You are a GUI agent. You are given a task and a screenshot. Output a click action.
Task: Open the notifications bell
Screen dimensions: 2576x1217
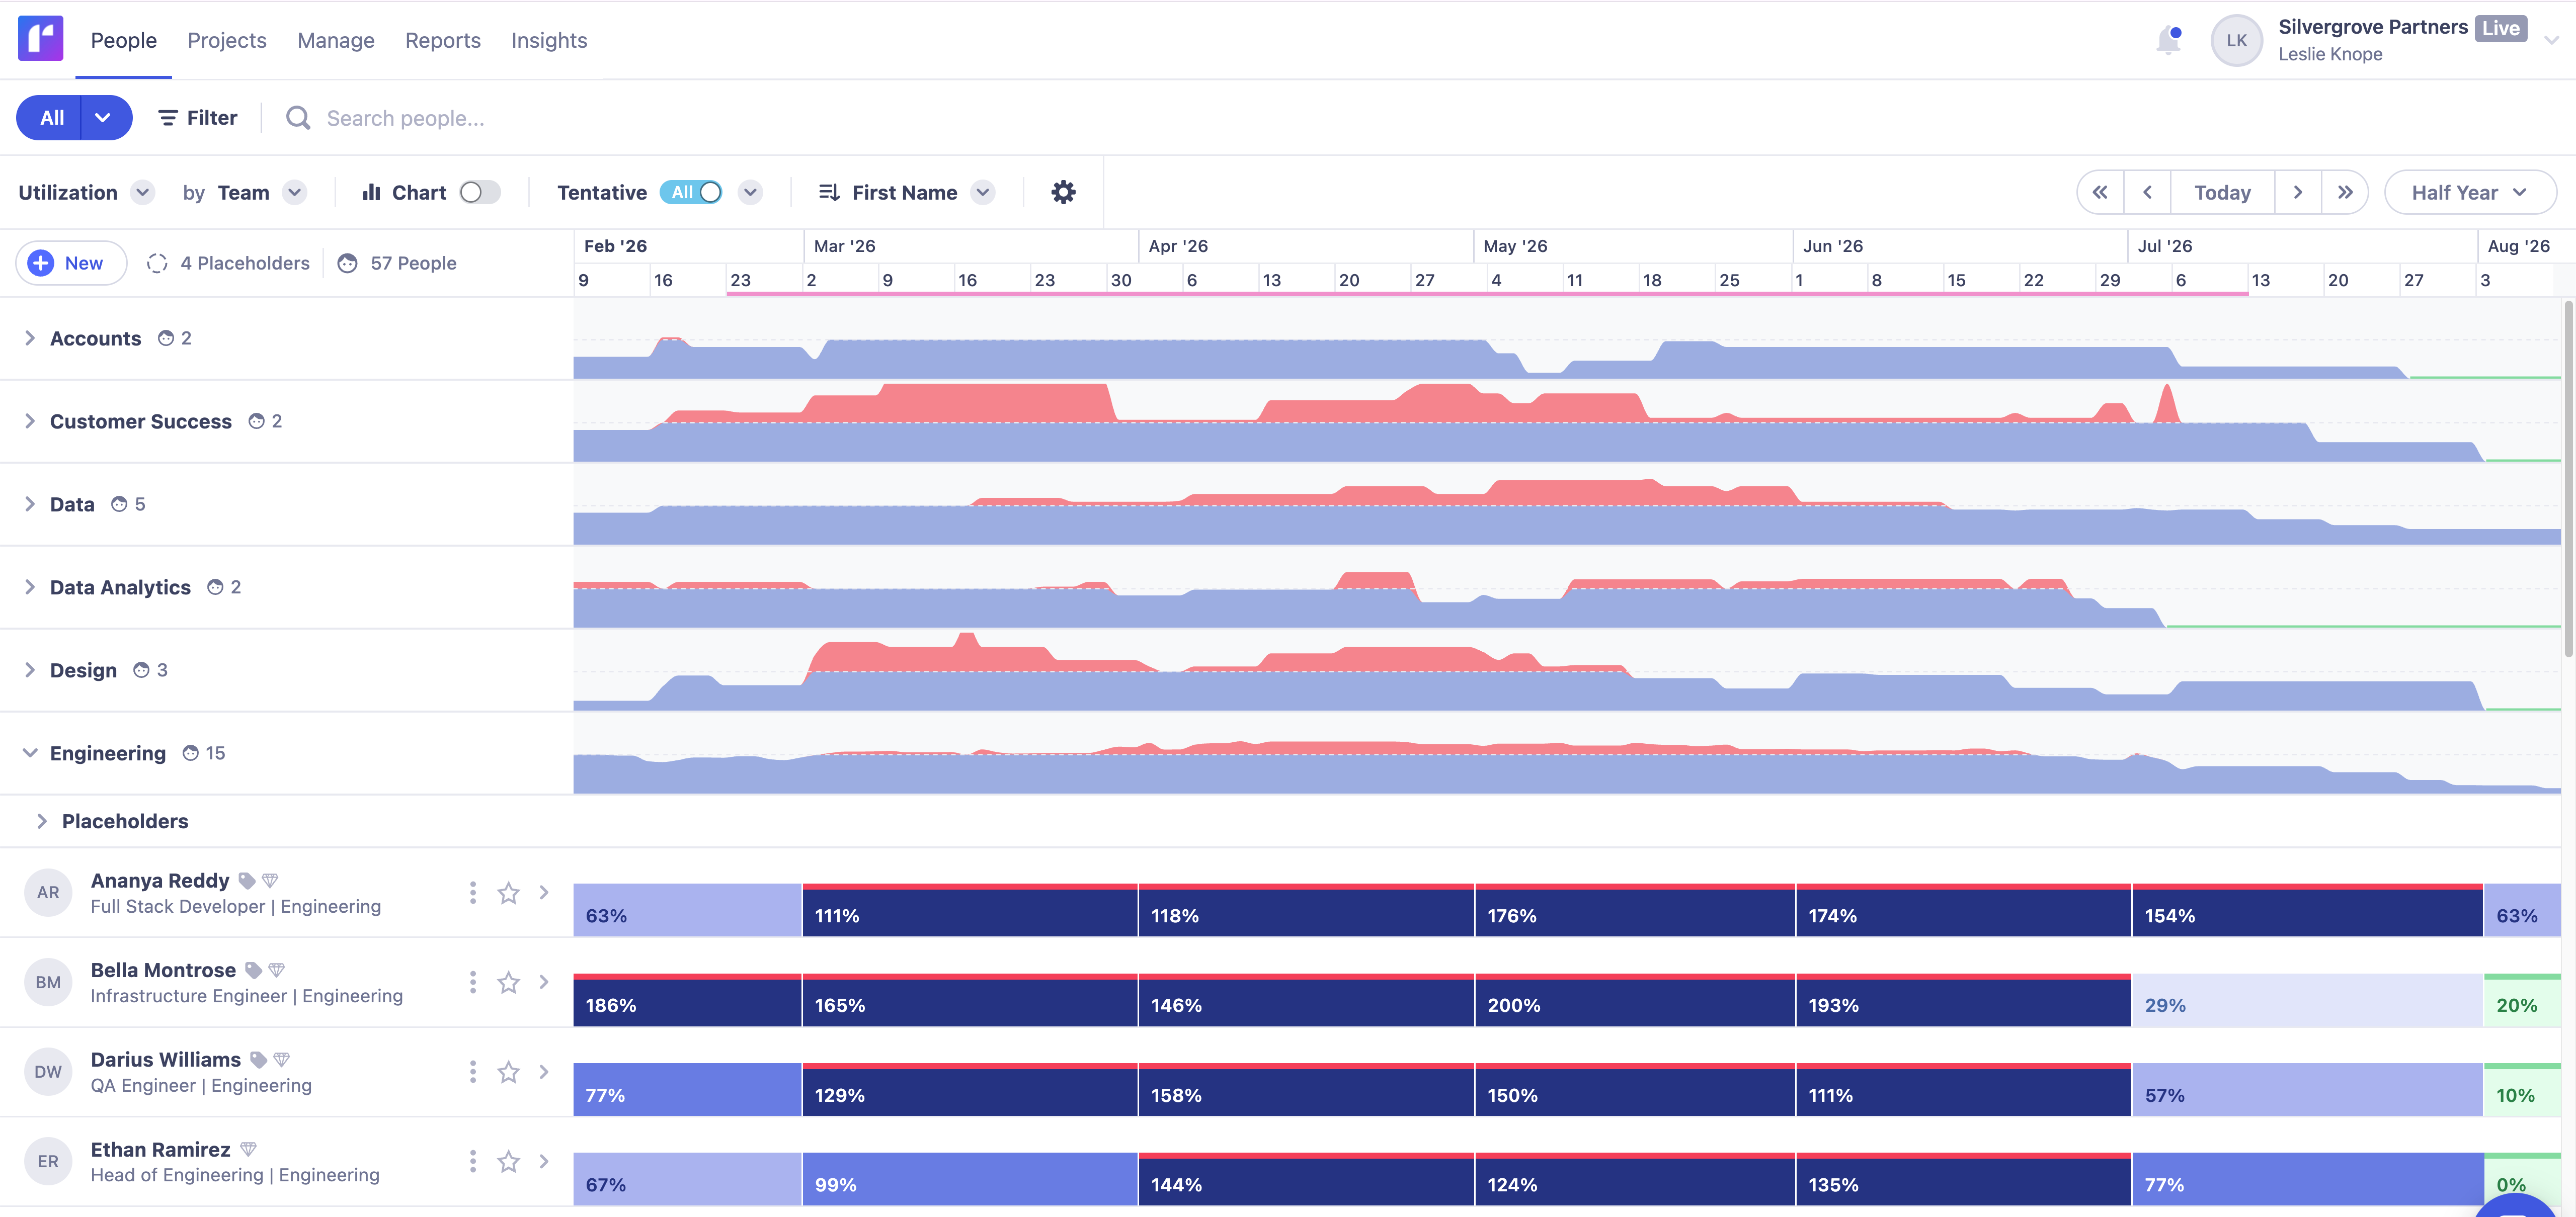pos(2167,41)
